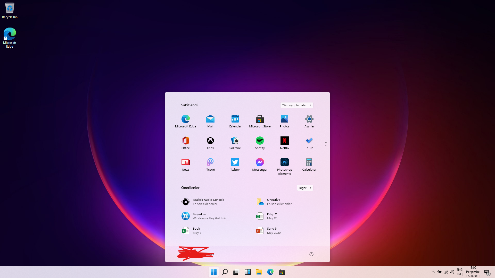Launch the Solitaire game
This screenshot has width=495, height=278.
(235, 141)
